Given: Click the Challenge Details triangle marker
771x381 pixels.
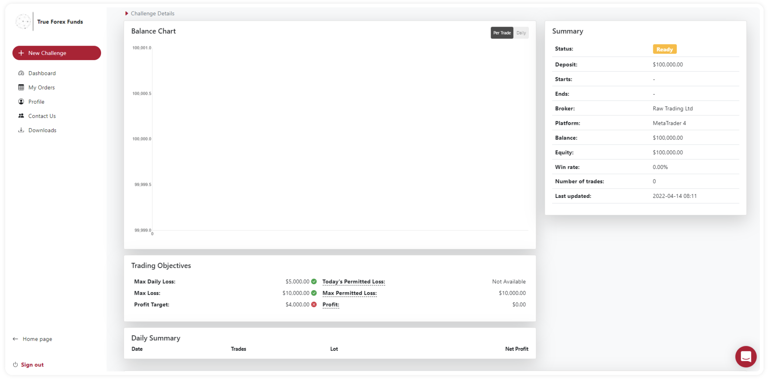Looking at the screenshot, I should (x=127, y=13).
